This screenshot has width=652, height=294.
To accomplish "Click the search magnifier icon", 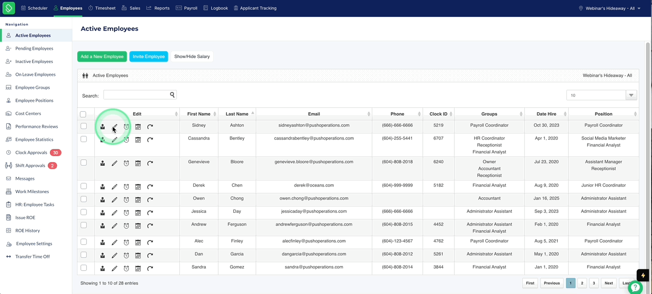I will pos(172,95).
